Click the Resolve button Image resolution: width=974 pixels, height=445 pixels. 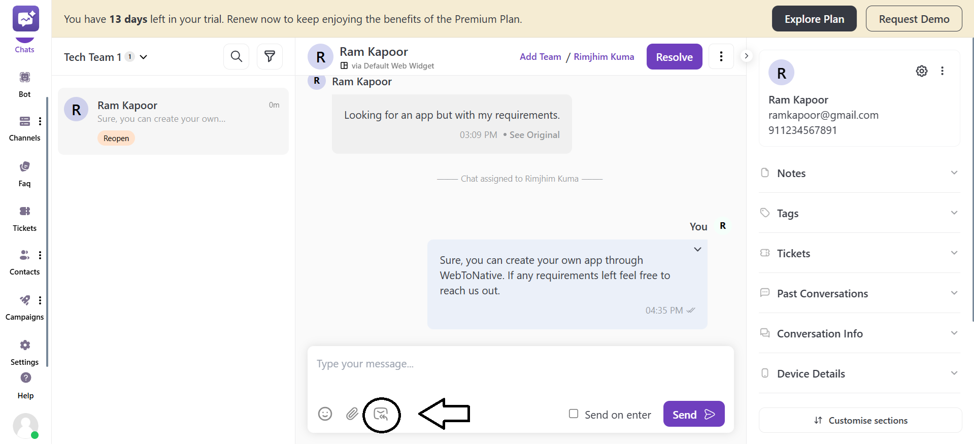click(674, 56)
